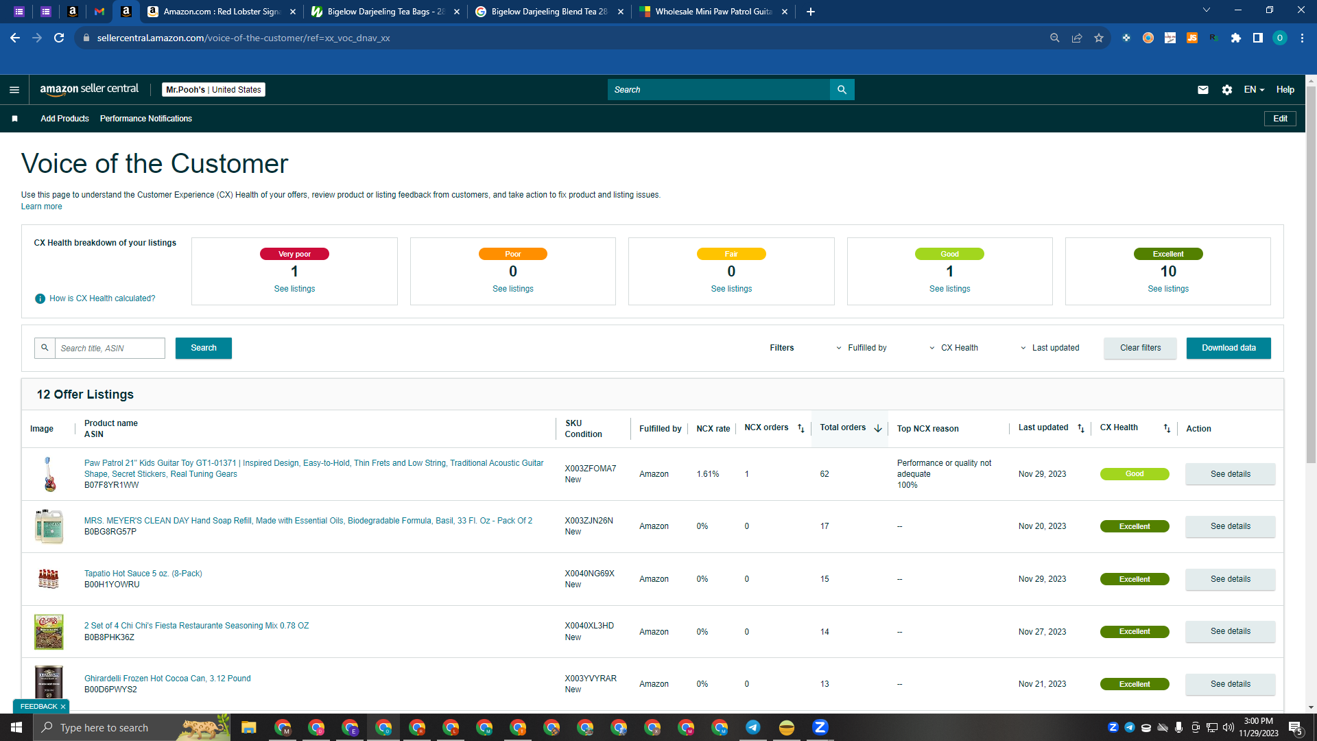Click the Chi Chi's Seasoning product thumbnail
The width and height of the screenshot is (1317, 741).
(49, 632)
